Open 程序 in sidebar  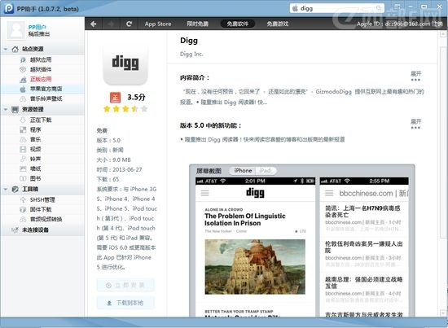click(x=35, y=129)
